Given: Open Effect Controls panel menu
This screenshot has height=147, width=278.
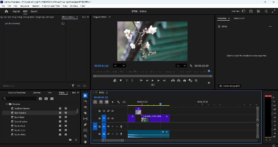Looking at the screenshot, I should (77, 17).
